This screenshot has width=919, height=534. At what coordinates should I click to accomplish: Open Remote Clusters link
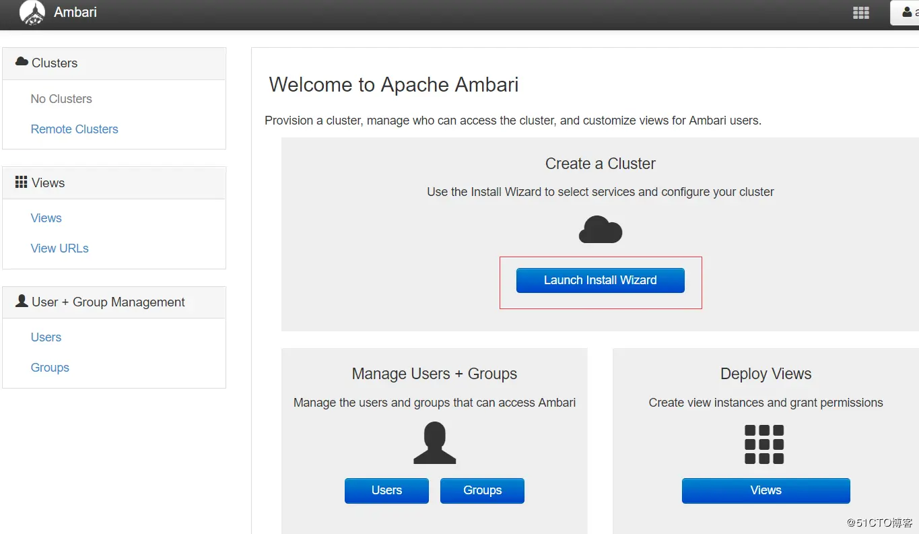pos(74,129)
